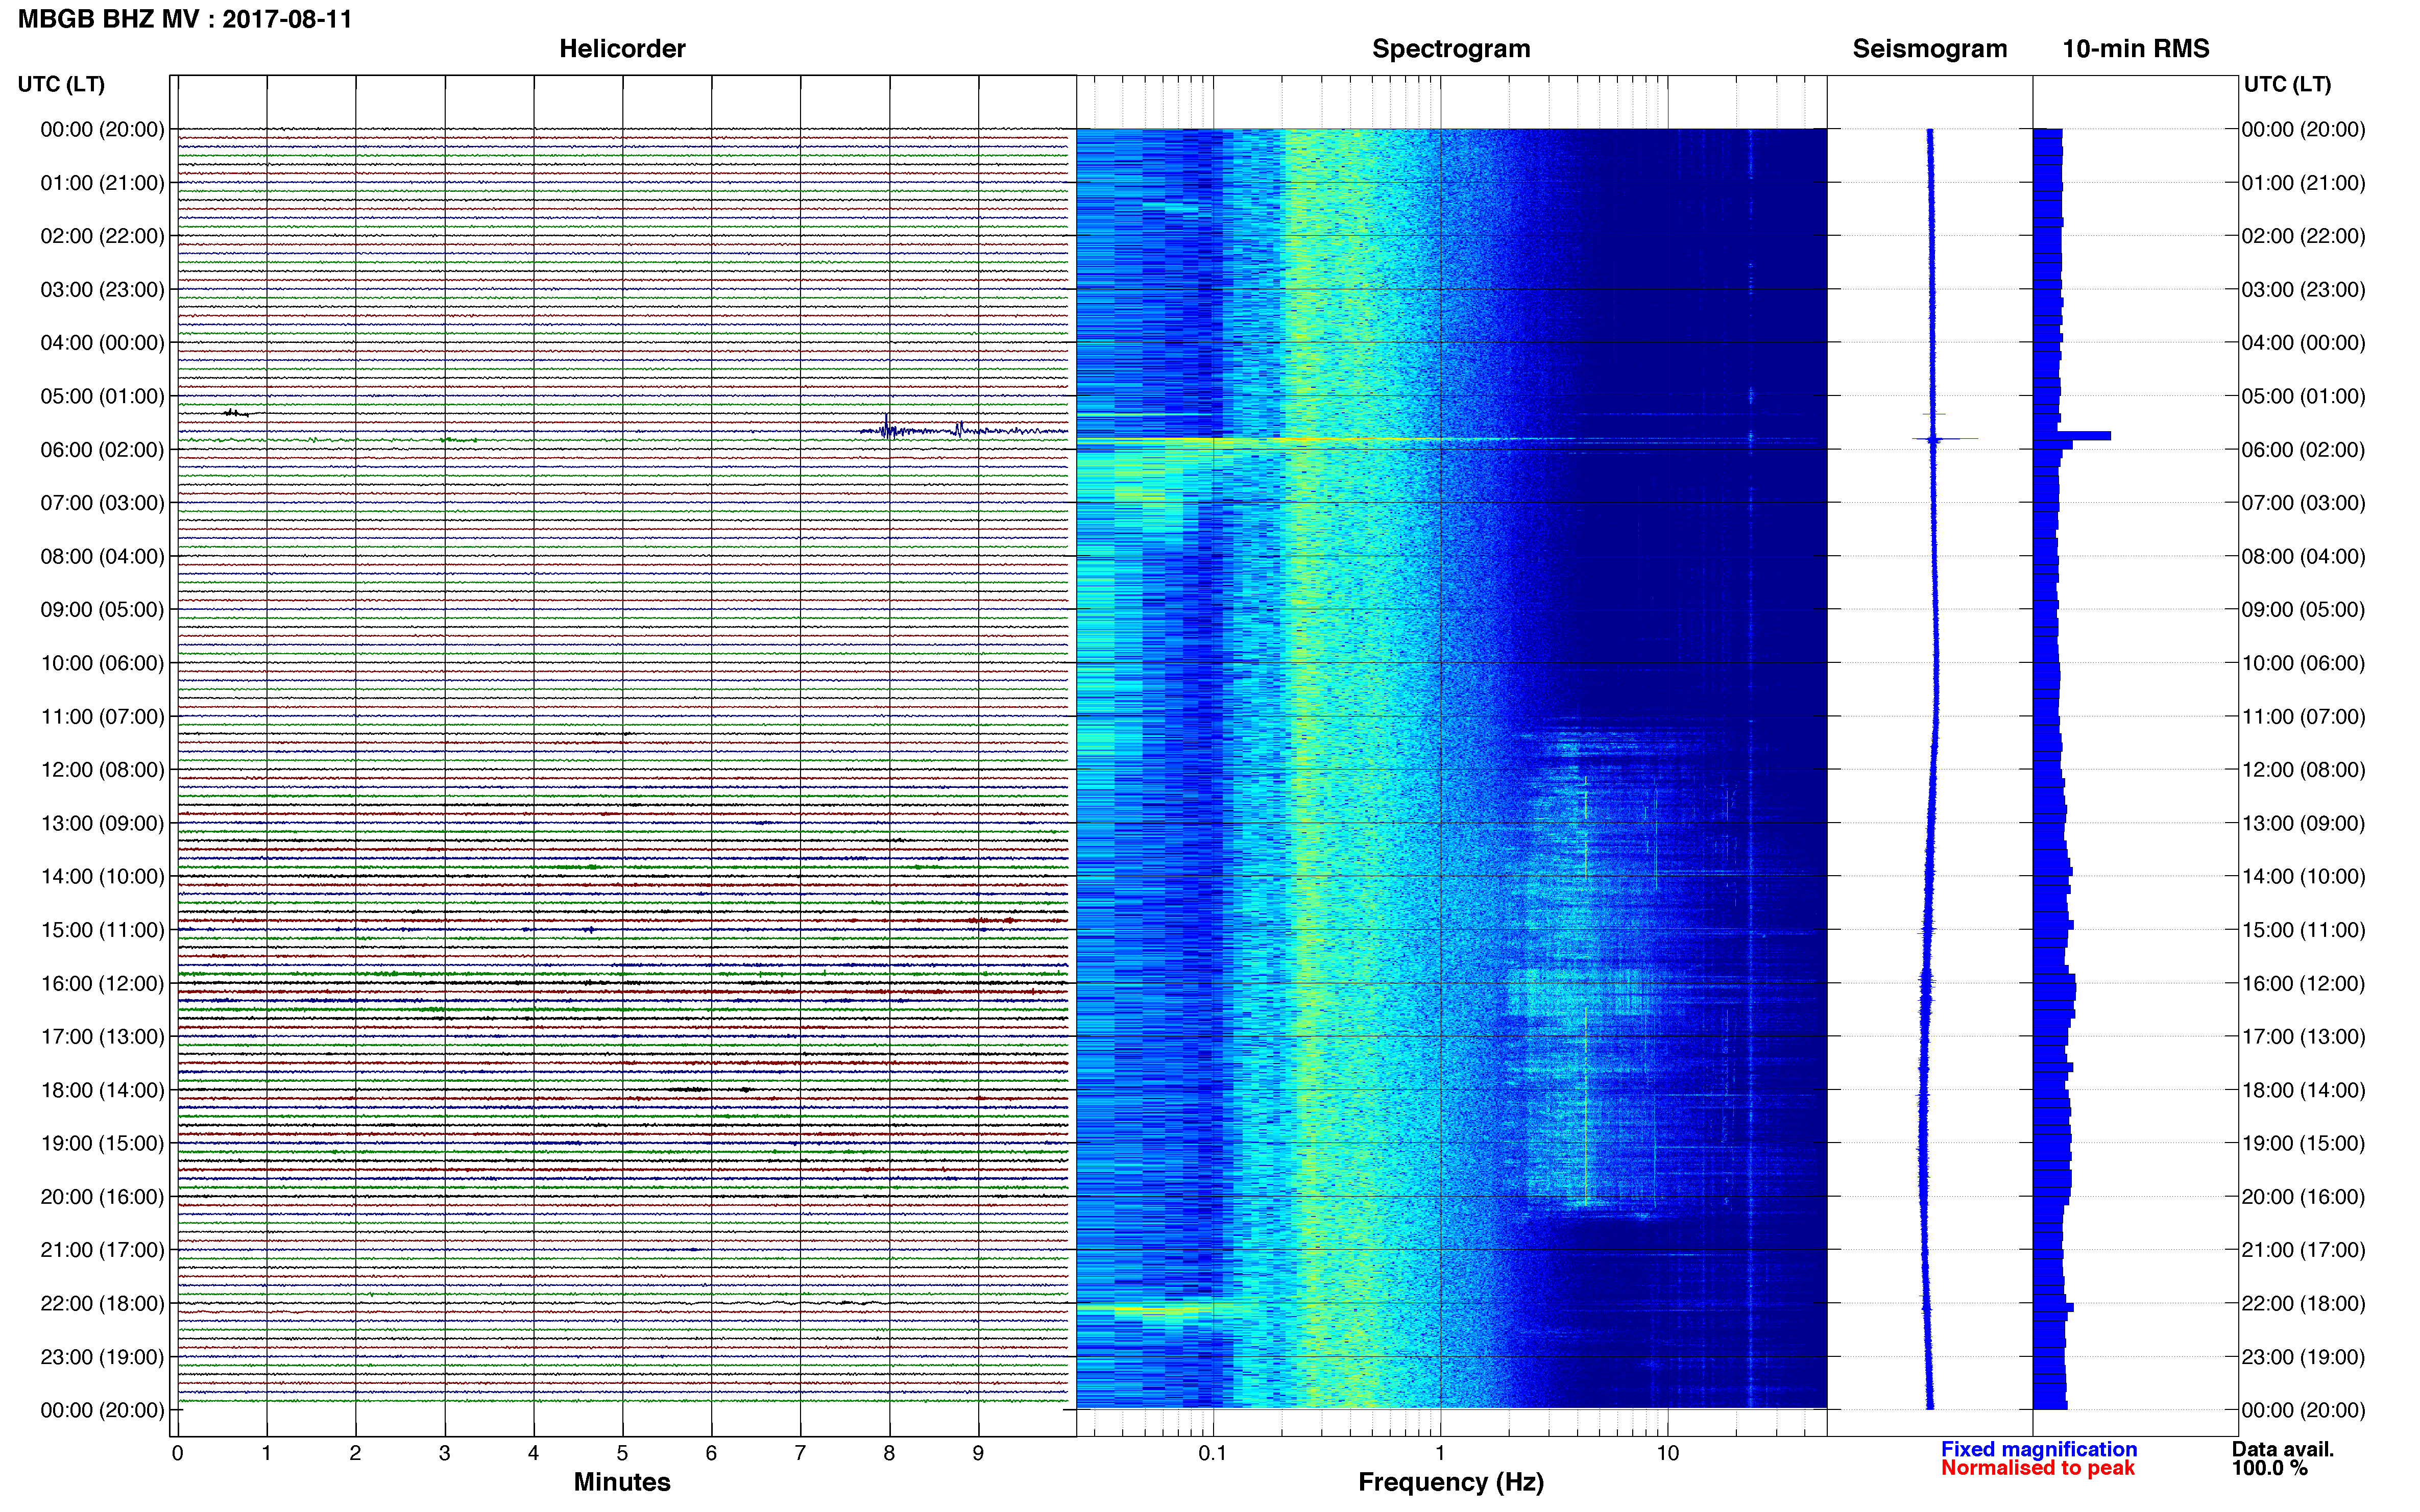
Task: Click left time label '01:00 (21:00)'
Action: point(102,183)
